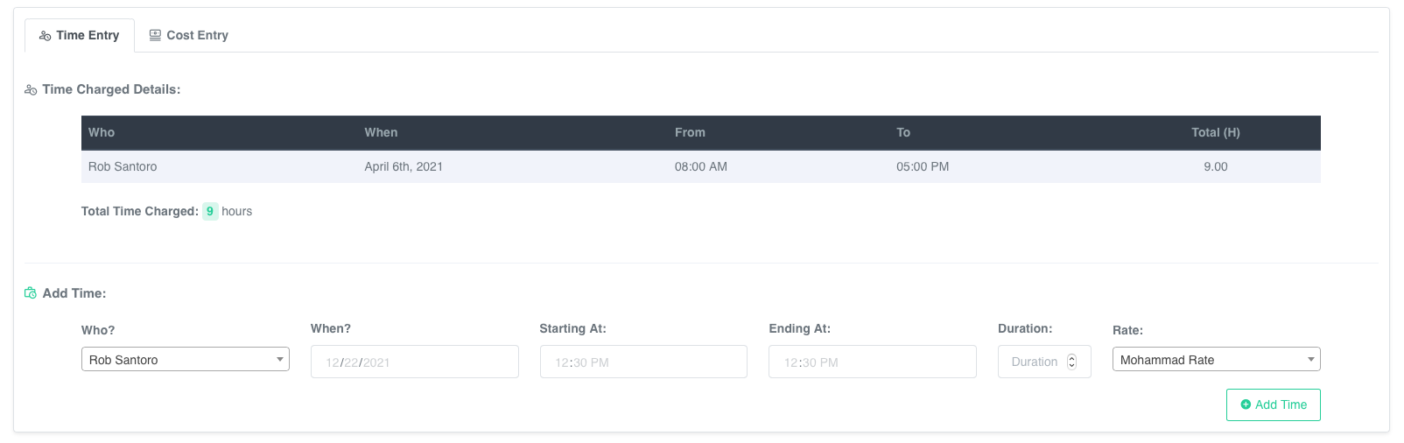Focus the Starting At time field
The image size is (1404, 443).
coord(643,362)
